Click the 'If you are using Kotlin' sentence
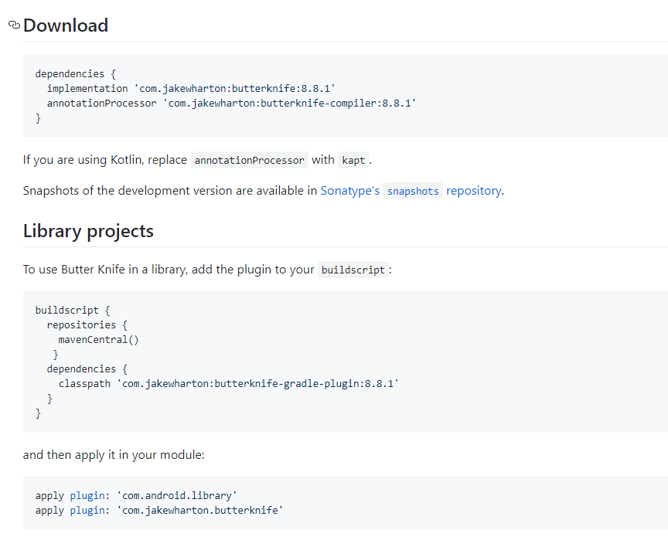Image resolution: width=668 pixels, height=540 pixels. coord(104,160)
